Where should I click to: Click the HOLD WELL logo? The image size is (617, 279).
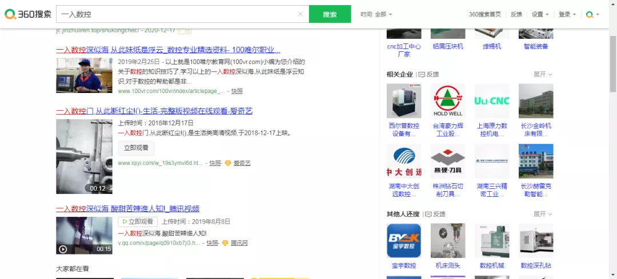point(448,101)
